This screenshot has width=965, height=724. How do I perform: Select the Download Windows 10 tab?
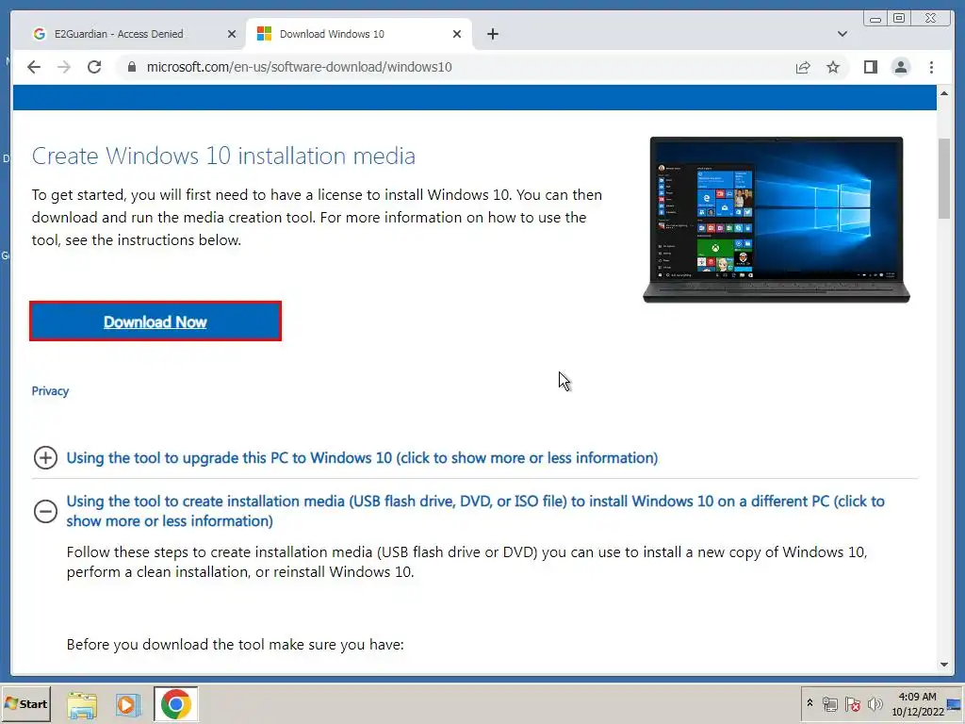tap(359, 34)
